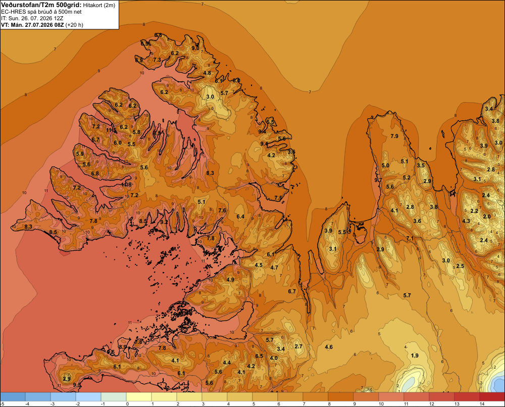Click the legend swatch between -5 and -4
The width and height of the screenshot is (505, 407).
pos(13,397)
